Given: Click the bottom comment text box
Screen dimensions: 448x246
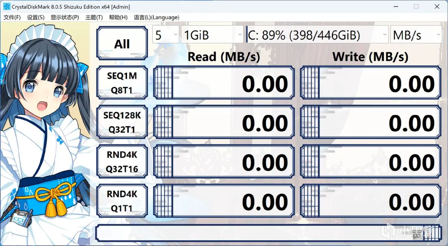Looking at the screenshot, I should point(268,233).
